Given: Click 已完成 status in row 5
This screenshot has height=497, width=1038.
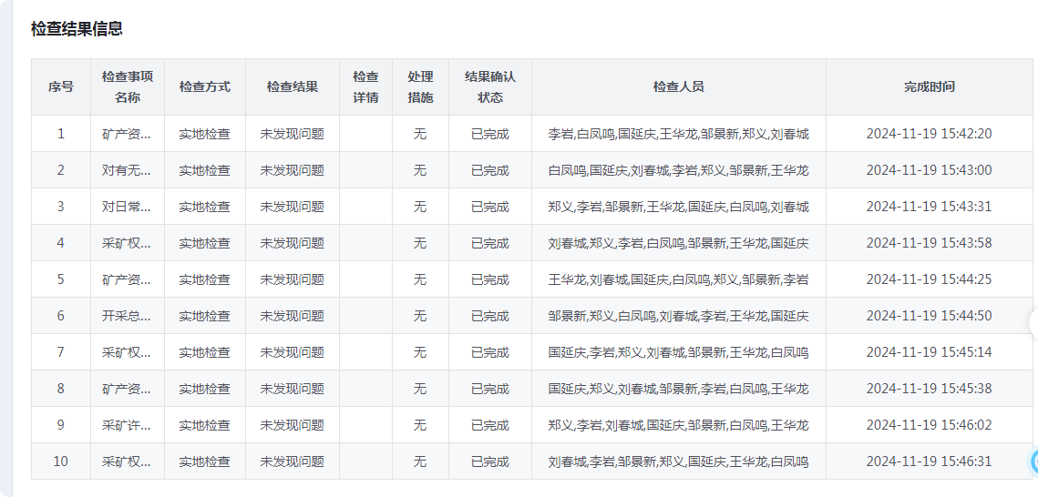Looking at the screenshot, I should [x=490, y=279].
